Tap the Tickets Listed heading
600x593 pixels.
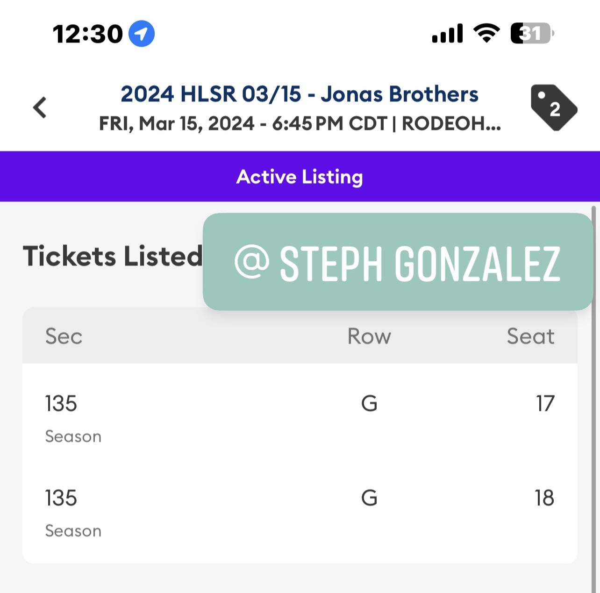tap(113, 256)
